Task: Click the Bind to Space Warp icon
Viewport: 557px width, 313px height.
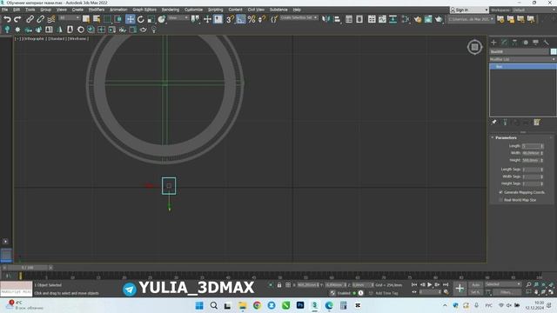Action: [x=51, y=19]
